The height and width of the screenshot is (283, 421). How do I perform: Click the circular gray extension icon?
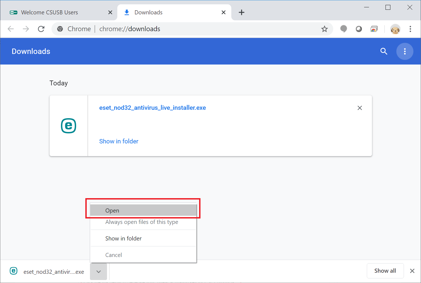pos(359,29)
